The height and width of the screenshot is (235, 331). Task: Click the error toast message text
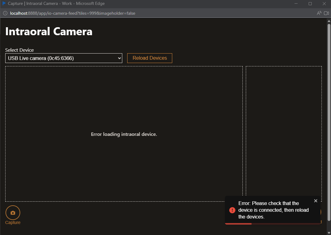pyautogui.click(x=273, y=210)
